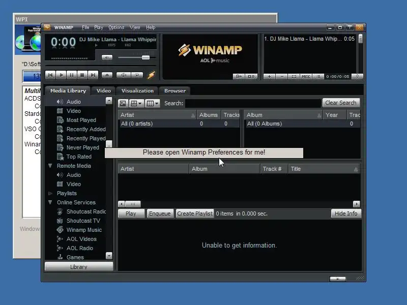407x305 pixels.
Task: Click the Search input field
Action: [x=253, y=103]
